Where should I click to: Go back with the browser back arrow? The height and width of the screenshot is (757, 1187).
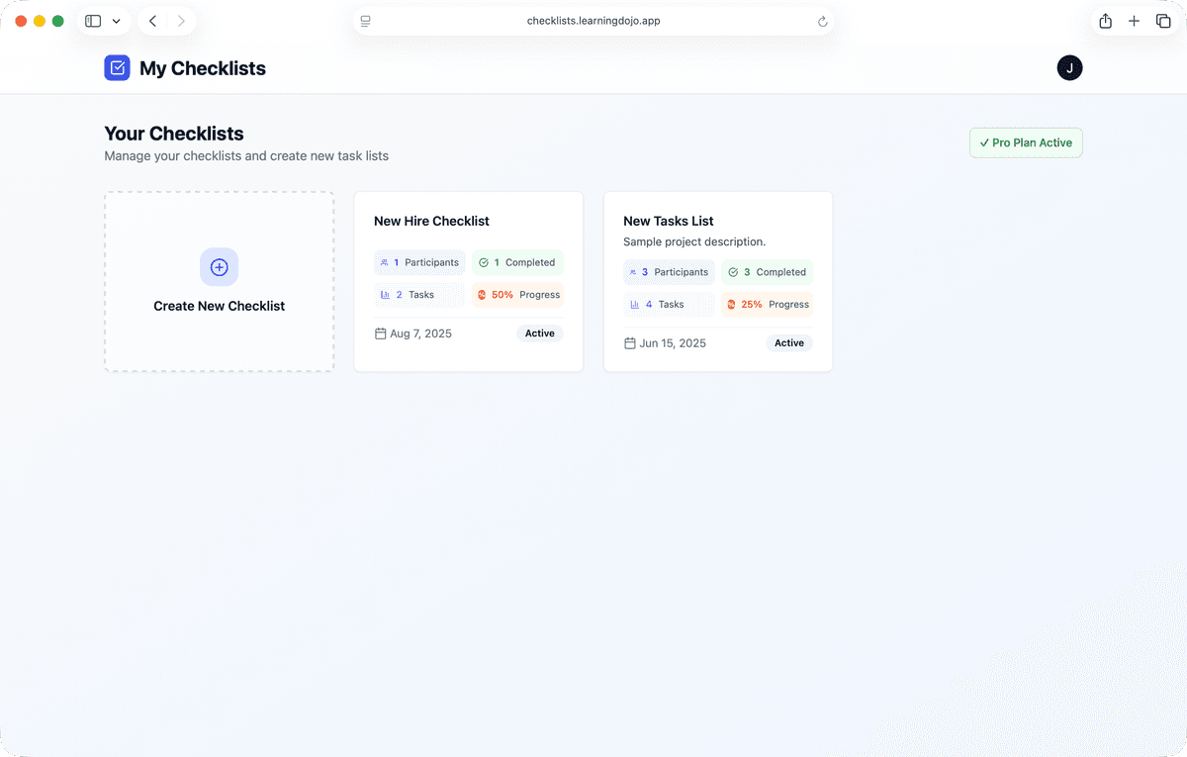[152, 21]
